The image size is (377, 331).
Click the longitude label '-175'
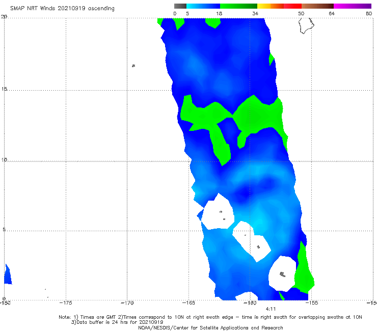[x=66, y=303]
